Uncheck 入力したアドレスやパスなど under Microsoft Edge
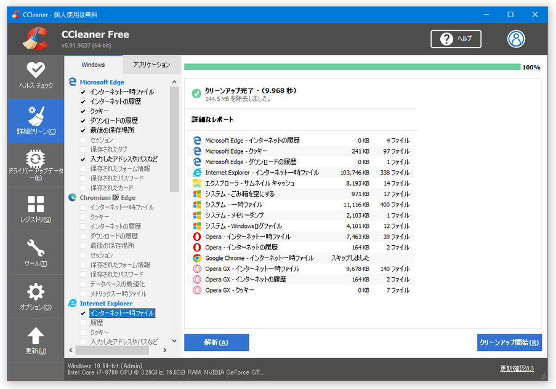Screen dimensions: 556x389 point(83,159)
